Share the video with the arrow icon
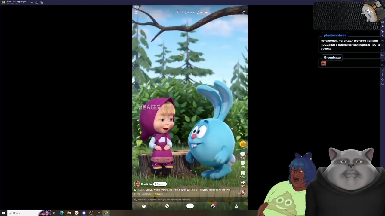Screen dimensions: 385x216 click(x=243, y=182)
